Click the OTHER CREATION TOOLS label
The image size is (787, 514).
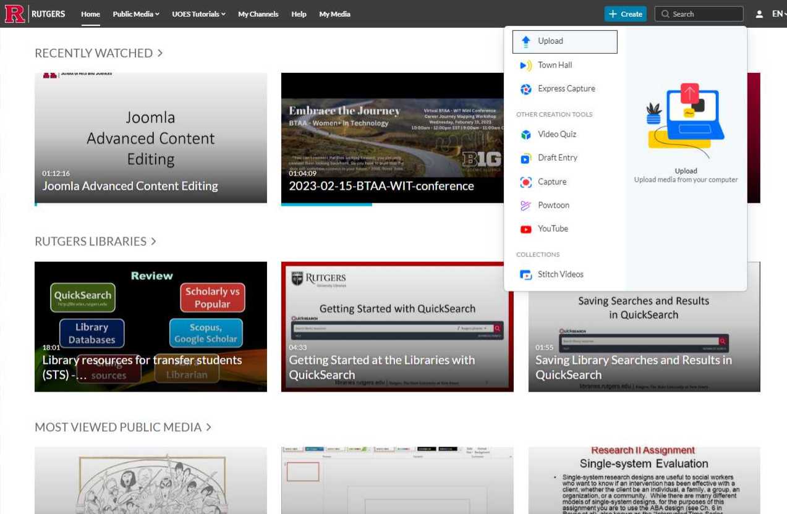point(554,115)
